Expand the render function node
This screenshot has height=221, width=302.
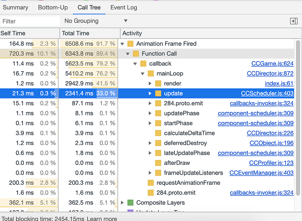pos(150,84)
